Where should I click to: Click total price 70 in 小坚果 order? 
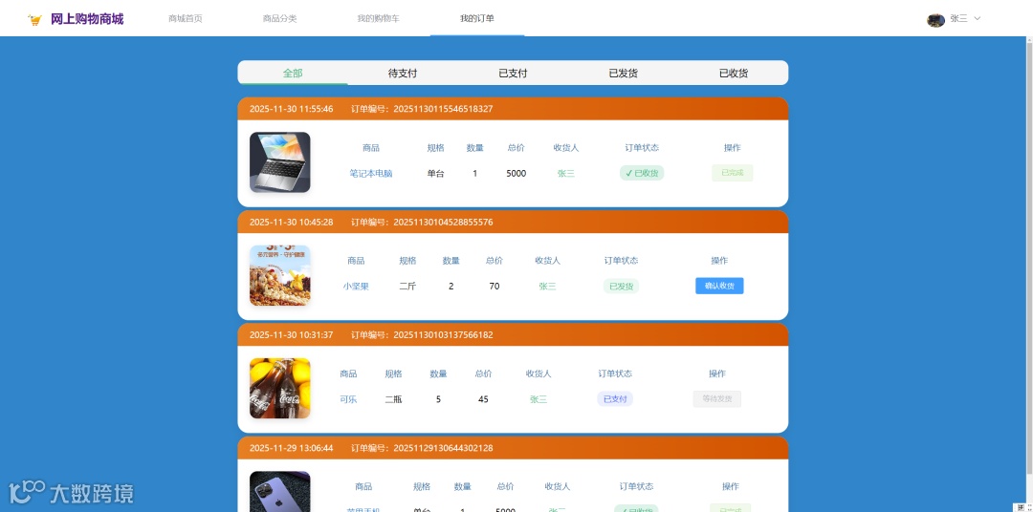(x=495, y=287)
